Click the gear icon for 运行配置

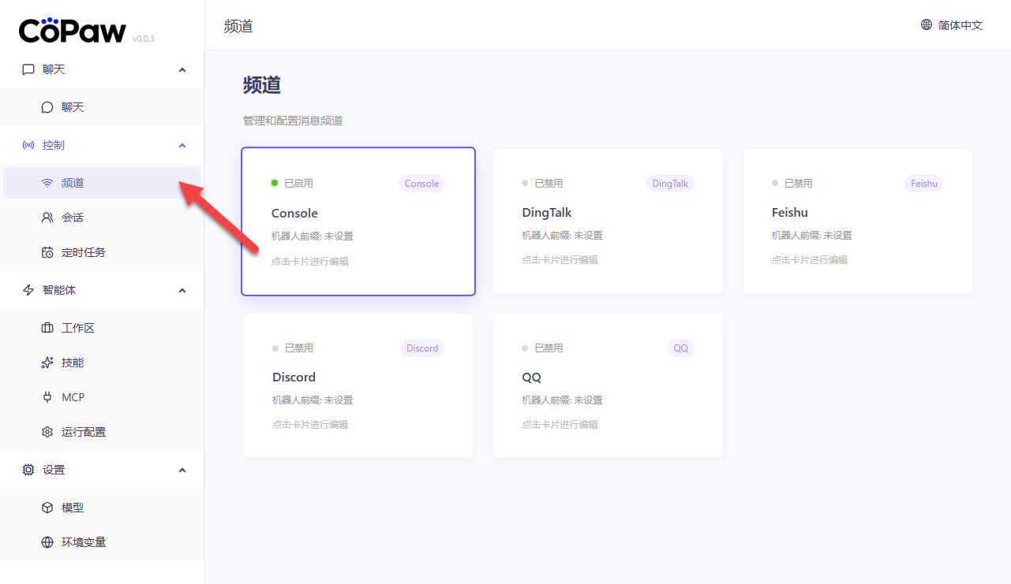47,432
